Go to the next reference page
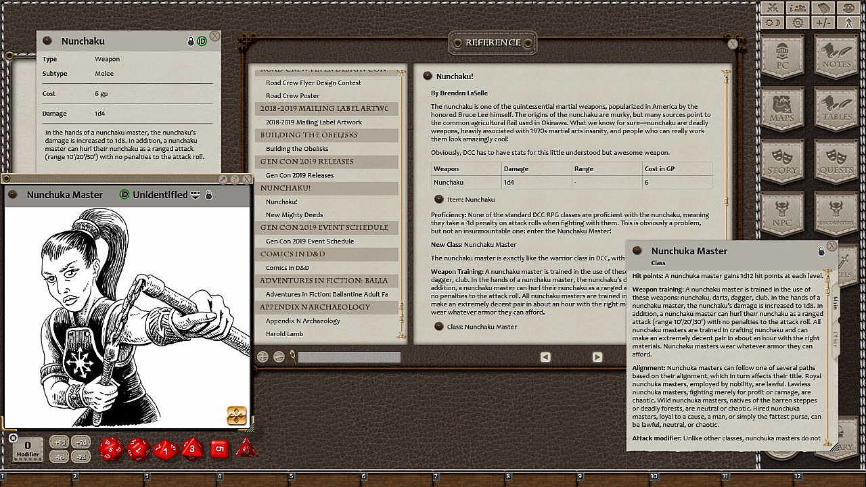The image size is (866, 487). click(x=597, y=357)
